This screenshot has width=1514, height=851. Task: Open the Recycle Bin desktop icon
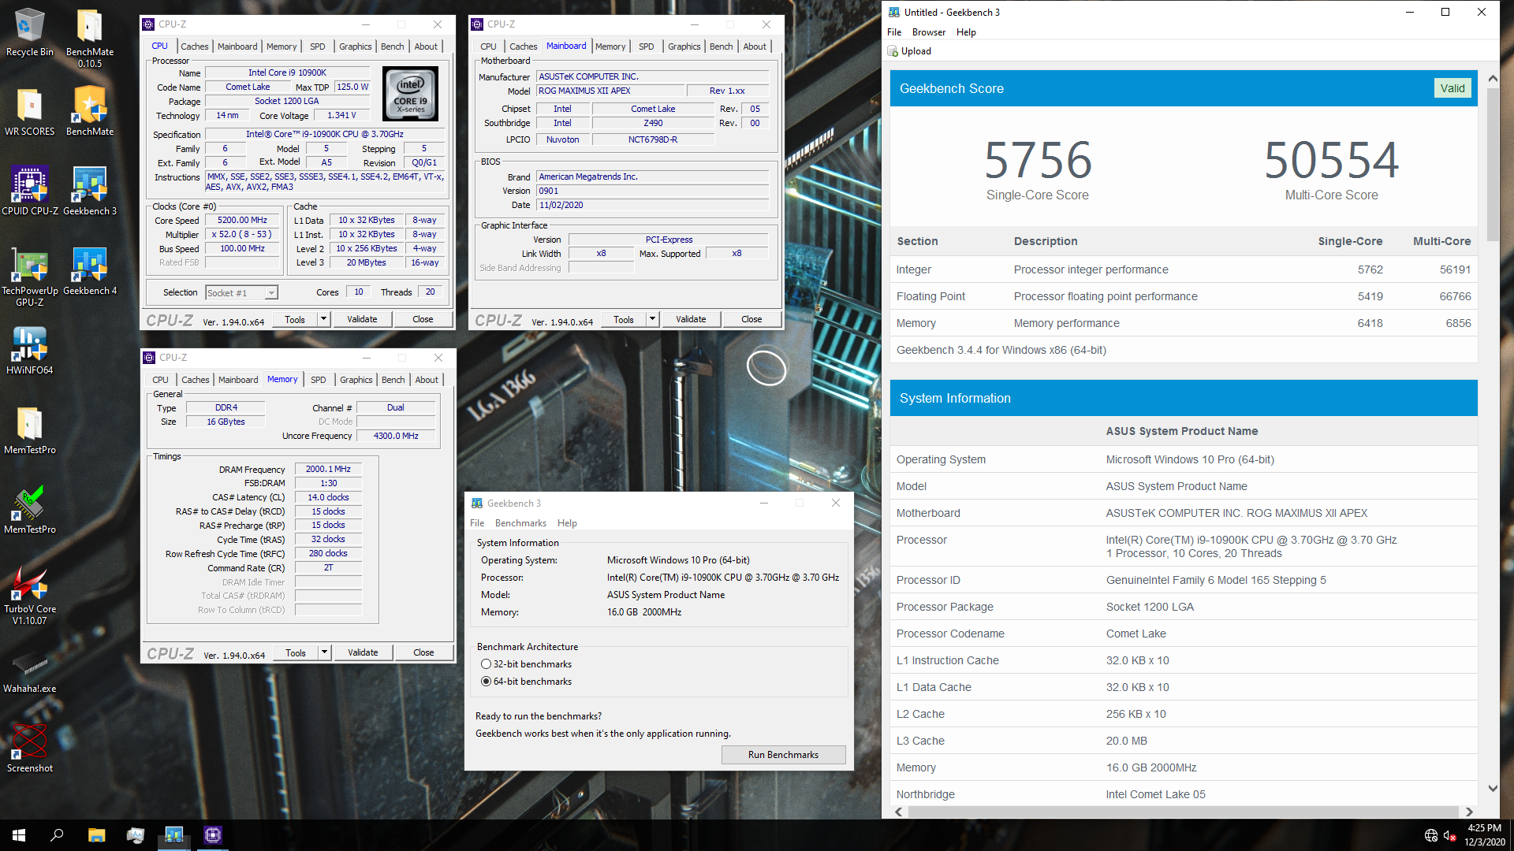click(29, 33)
